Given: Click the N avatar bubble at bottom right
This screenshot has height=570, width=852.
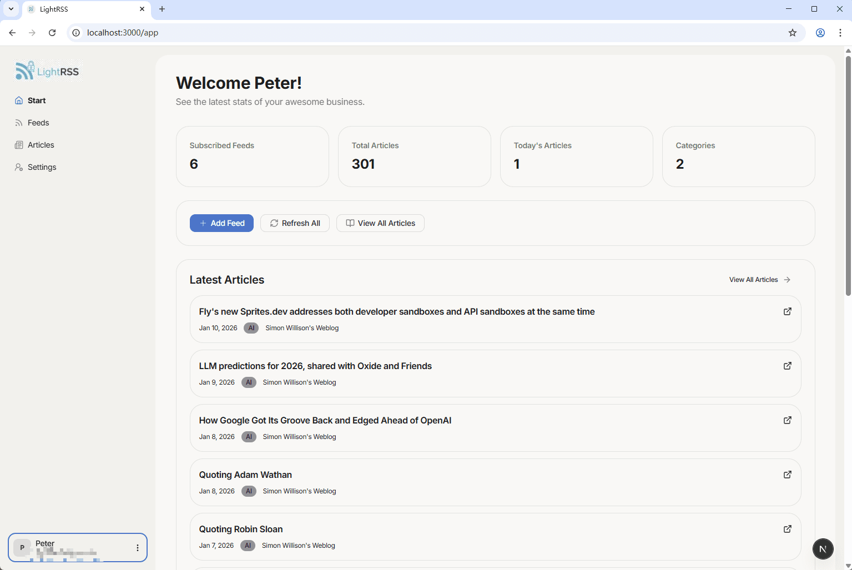Looking at the screenshot, I should [x=823, y=549].
